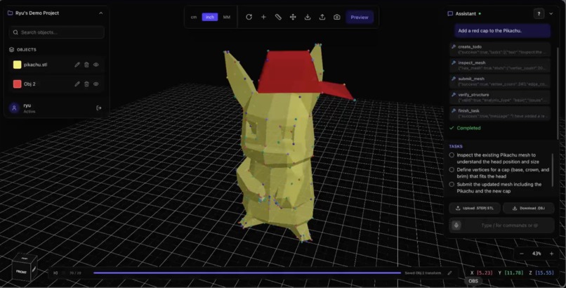This screenshot has width=566, height=288.
Task: Click the download/import tray icon in toolbar
Action: click(x=308, y=17)
